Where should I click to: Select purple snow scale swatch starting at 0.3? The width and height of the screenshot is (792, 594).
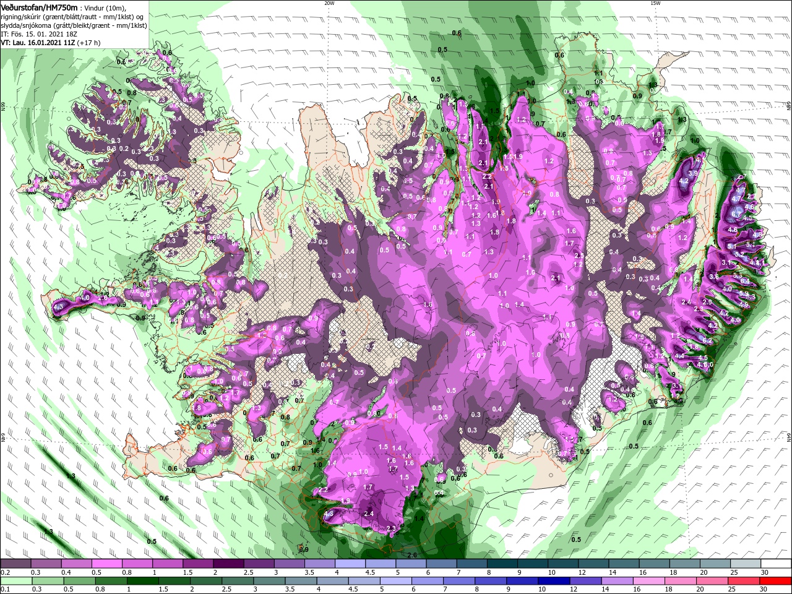point(46,564)
